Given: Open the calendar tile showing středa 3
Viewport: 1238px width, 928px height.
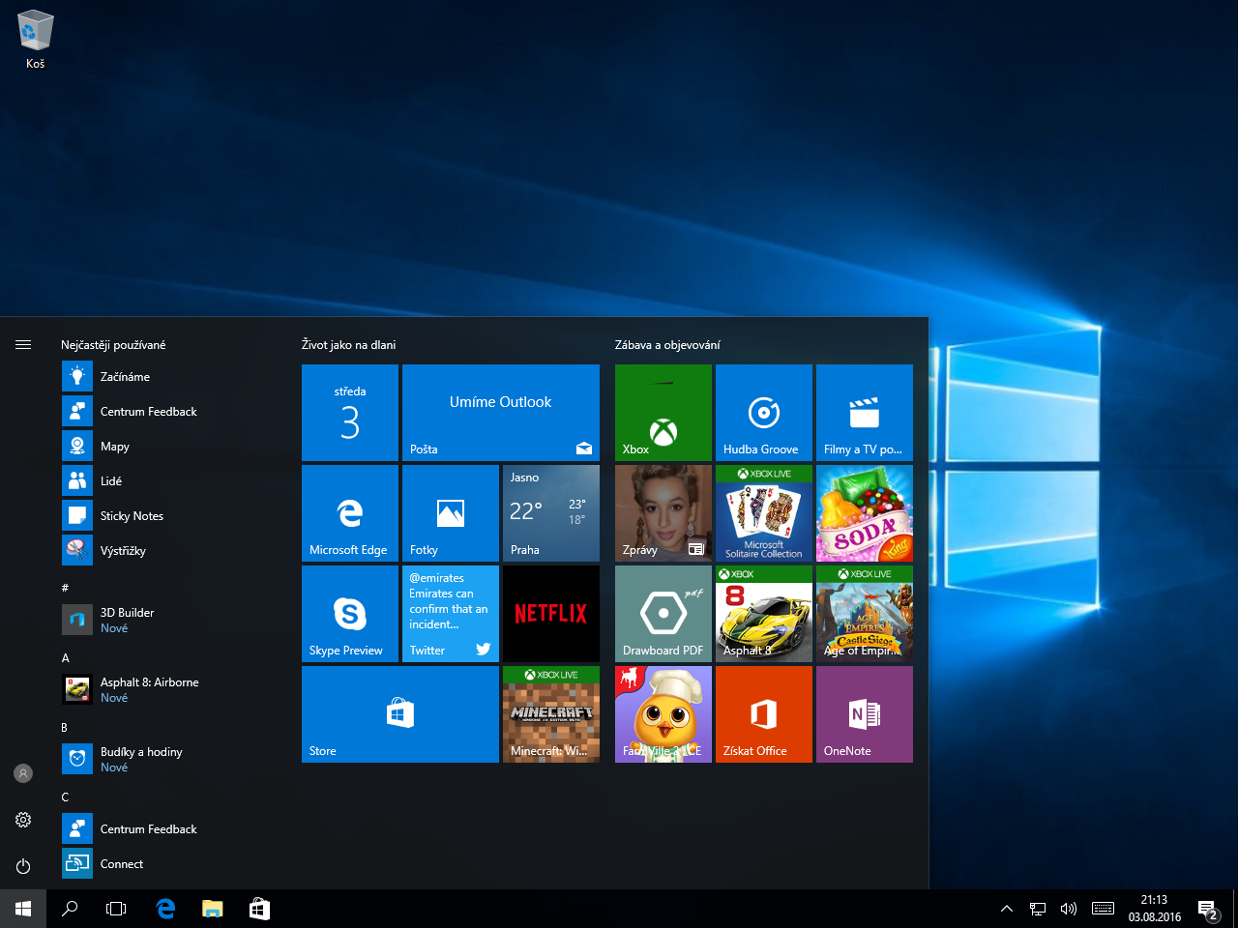Looking at the screenshot, I should 350,413.
